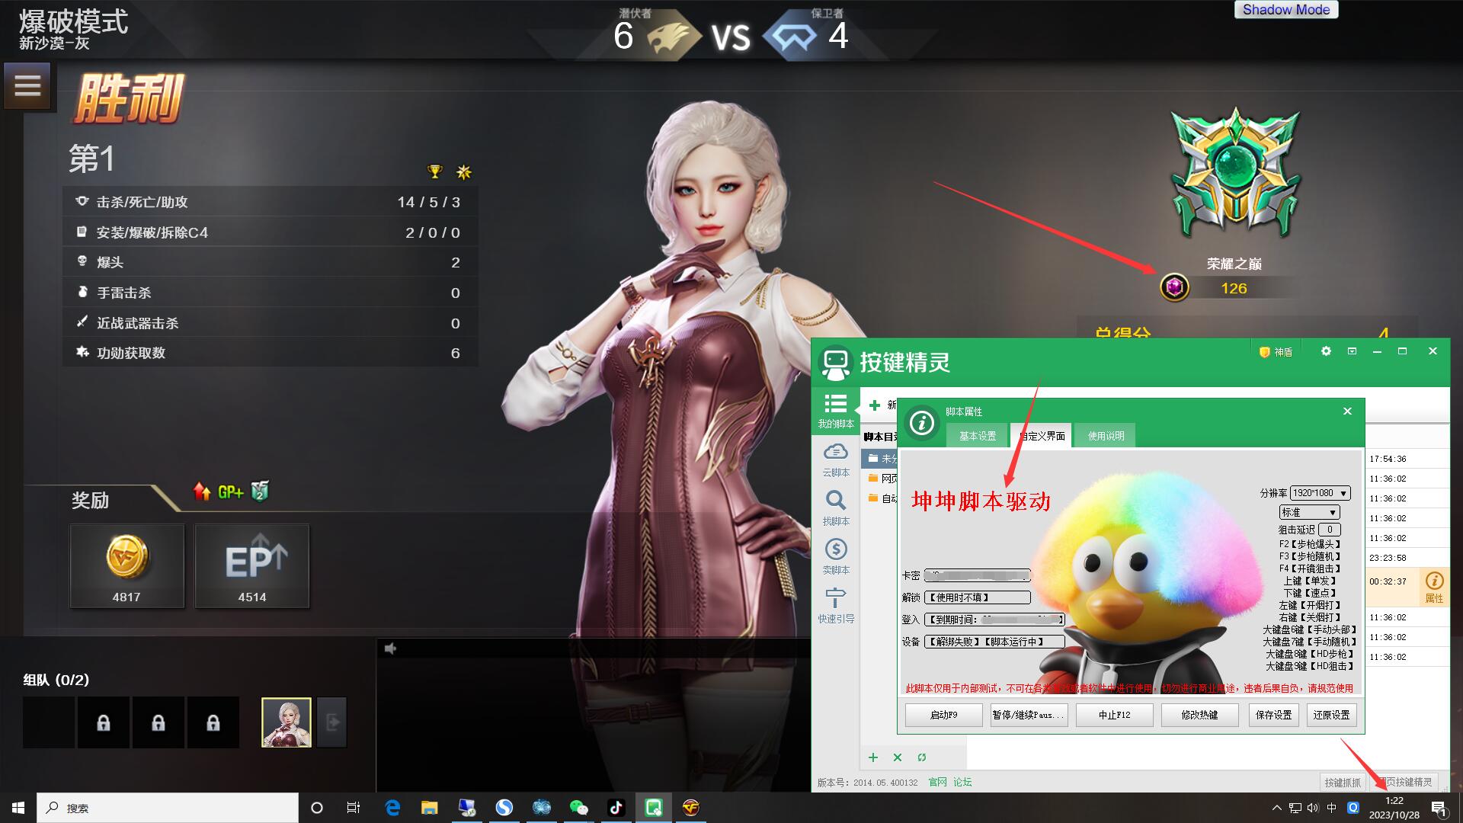This screenshot has height=823, width=1463.
Task: Click the trophy icon beside rank 第1
Action: tap(435, 171)
